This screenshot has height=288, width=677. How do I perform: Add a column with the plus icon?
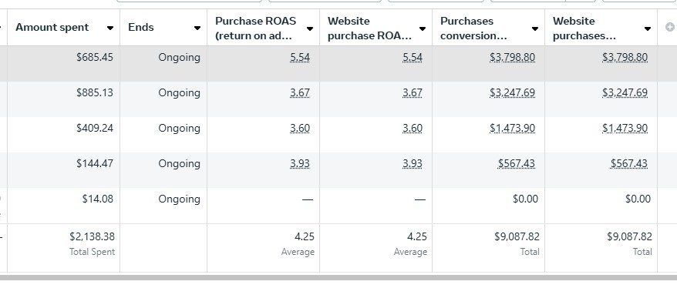669,27
